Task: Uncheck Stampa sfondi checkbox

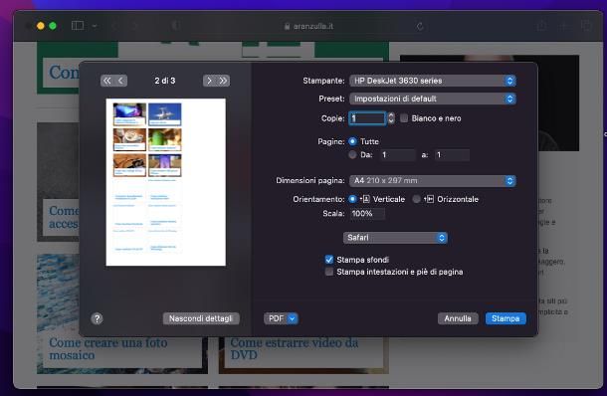Action: pyautogui.click(x=329, y=260)
